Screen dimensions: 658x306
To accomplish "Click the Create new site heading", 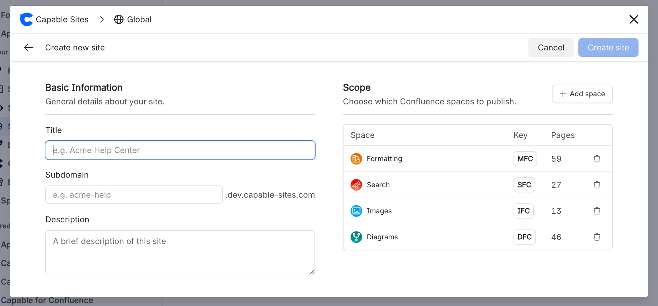I will pyautogui.click(x=75, y=48).
